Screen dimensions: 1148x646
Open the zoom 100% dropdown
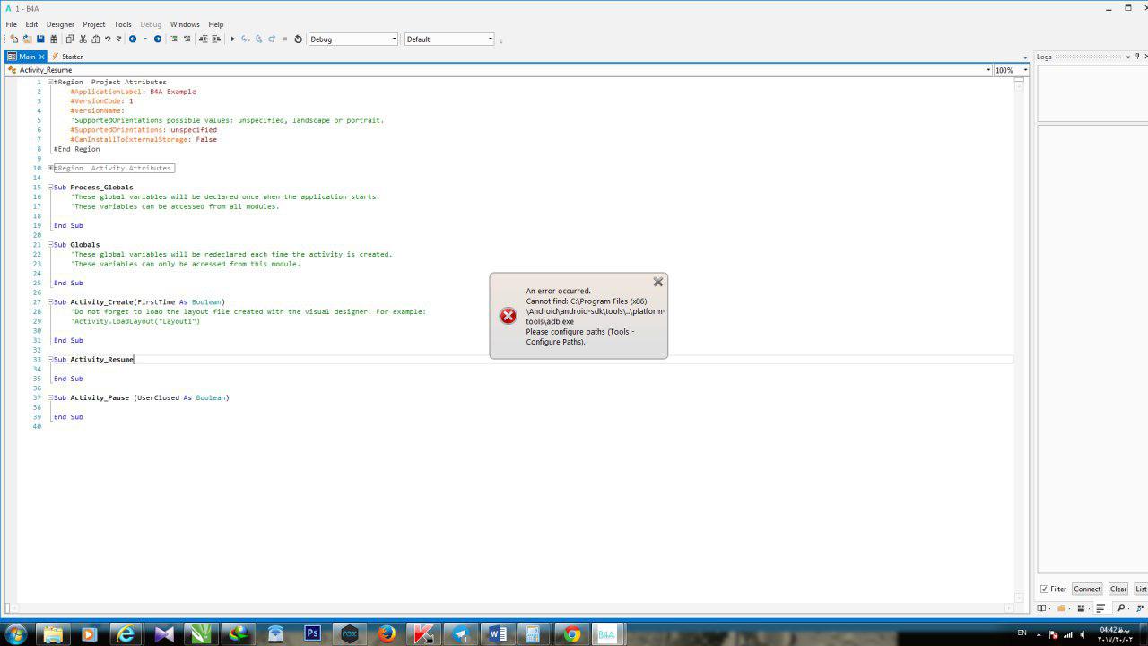1025,70
